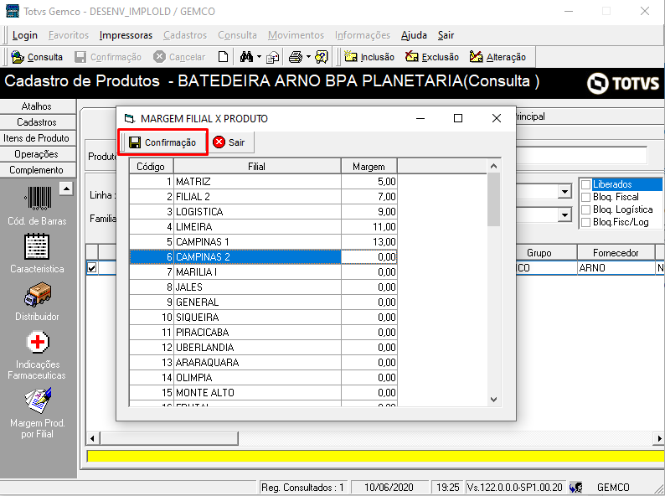
Task: Open the Complemento sidebar section
Action: click(37, 170)
